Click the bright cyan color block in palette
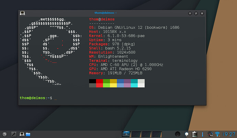The image size is (237, 138). [134, 85]
